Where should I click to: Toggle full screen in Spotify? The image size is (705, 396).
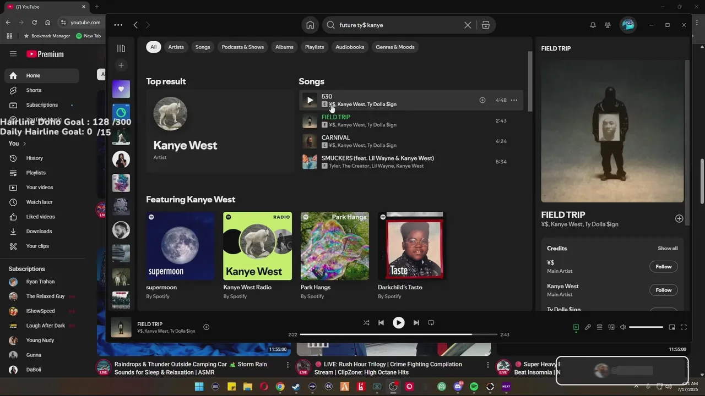[684, 327]
